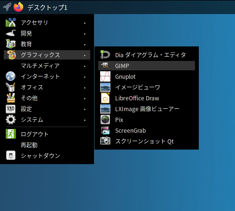Expand the 教育 submenu arrow
235x211 pixels.
pyautogui.click(x=85, y=45)
